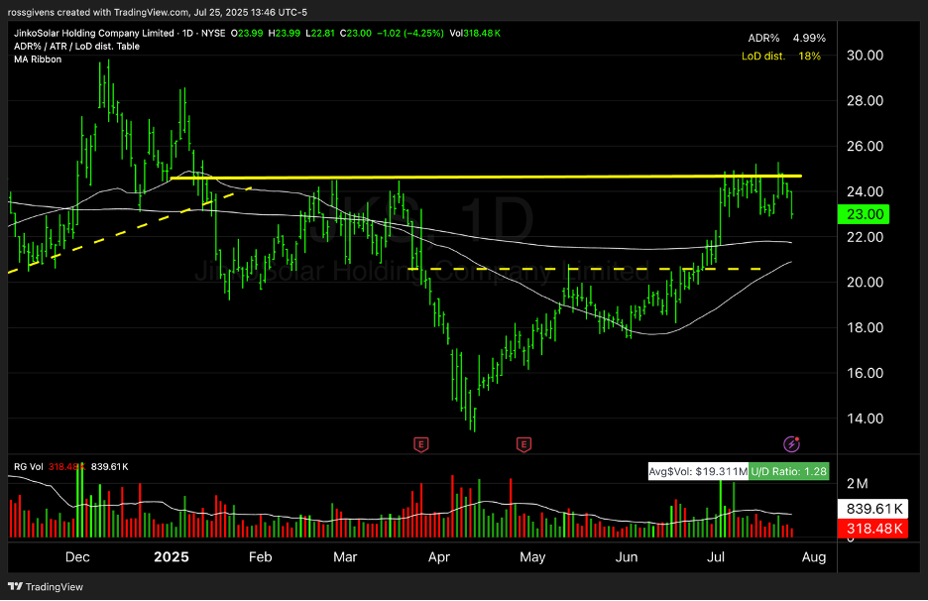Click the purple lightning bolt event icon
The width and height of the screenshot is (928, 601).
coord(792,443)
